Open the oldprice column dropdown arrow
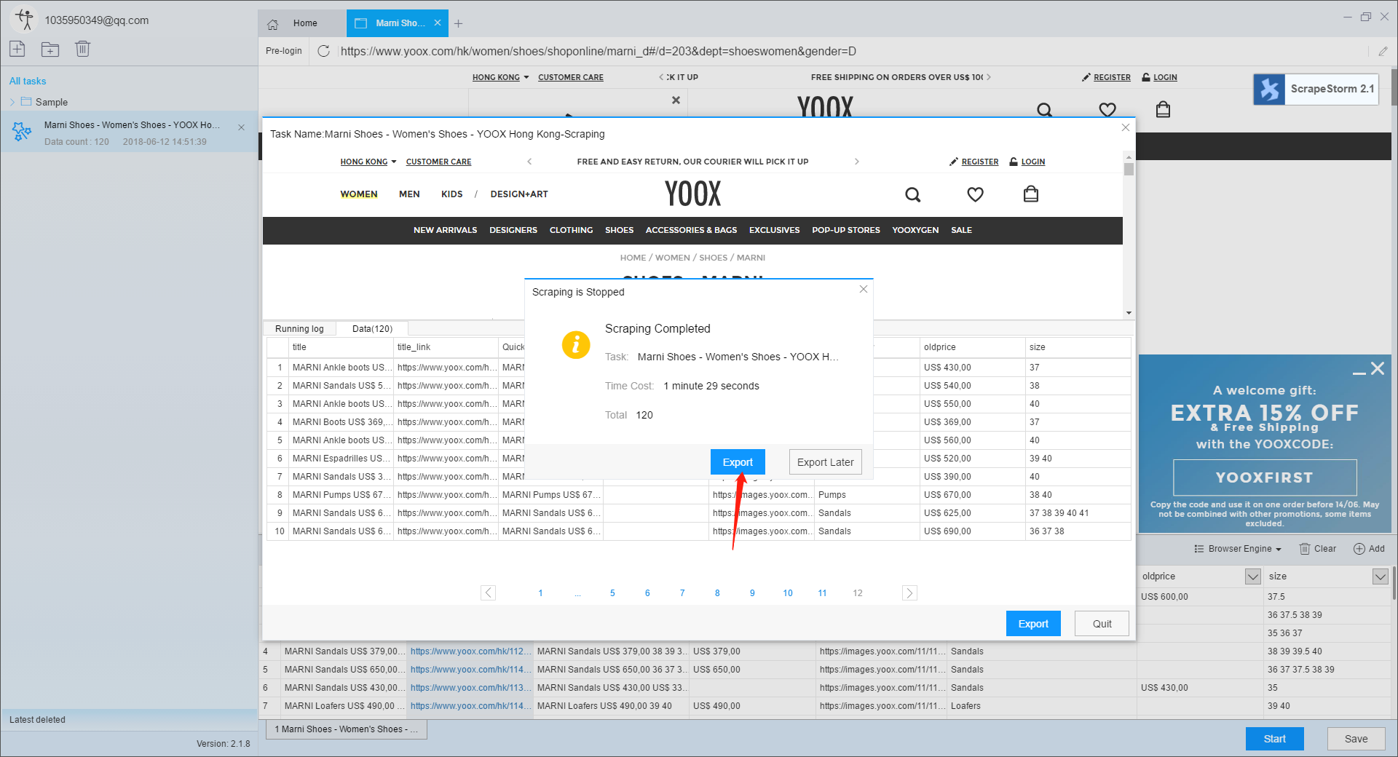 click(1252, 576)
